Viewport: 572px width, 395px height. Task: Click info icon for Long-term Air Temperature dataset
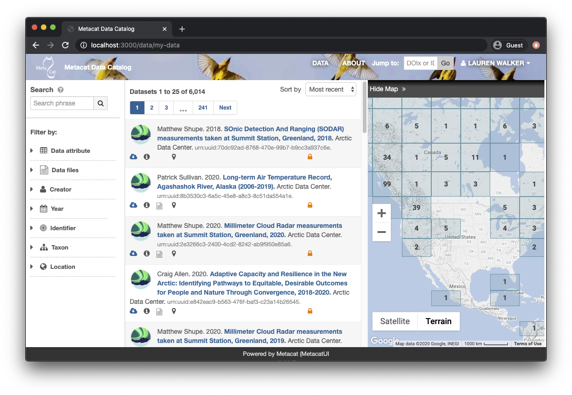tap(147, 205)
